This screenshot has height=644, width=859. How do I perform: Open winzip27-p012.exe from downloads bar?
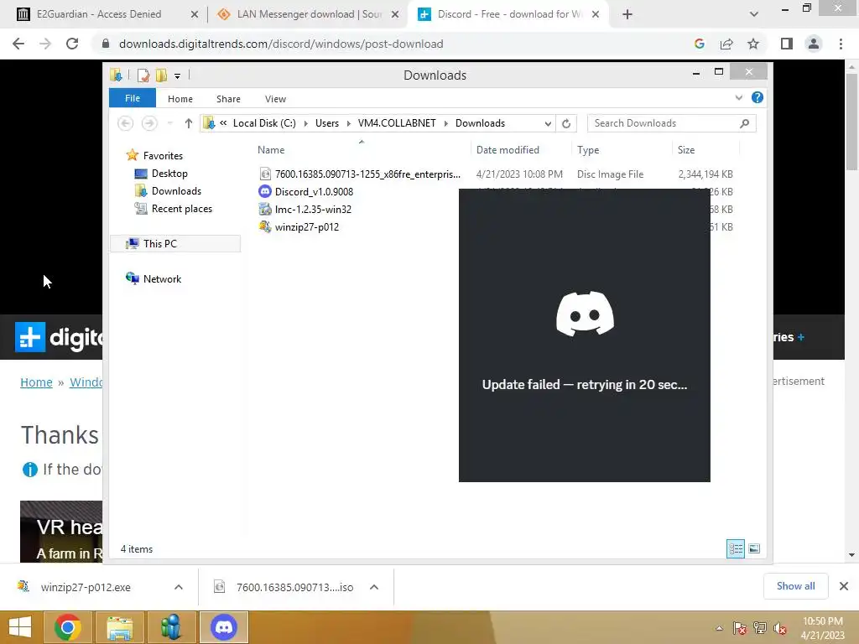coord(86,587)
